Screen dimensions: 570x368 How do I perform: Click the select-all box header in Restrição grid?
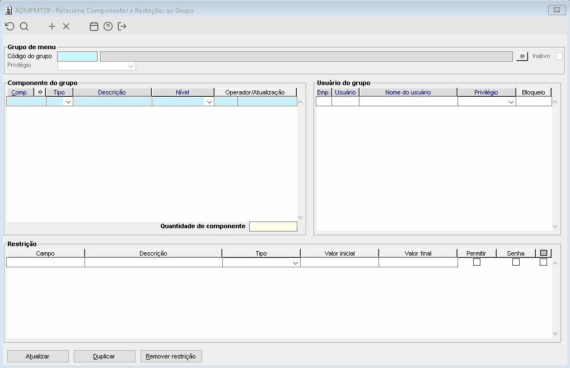pyautogui.click(x=544, y=253)
